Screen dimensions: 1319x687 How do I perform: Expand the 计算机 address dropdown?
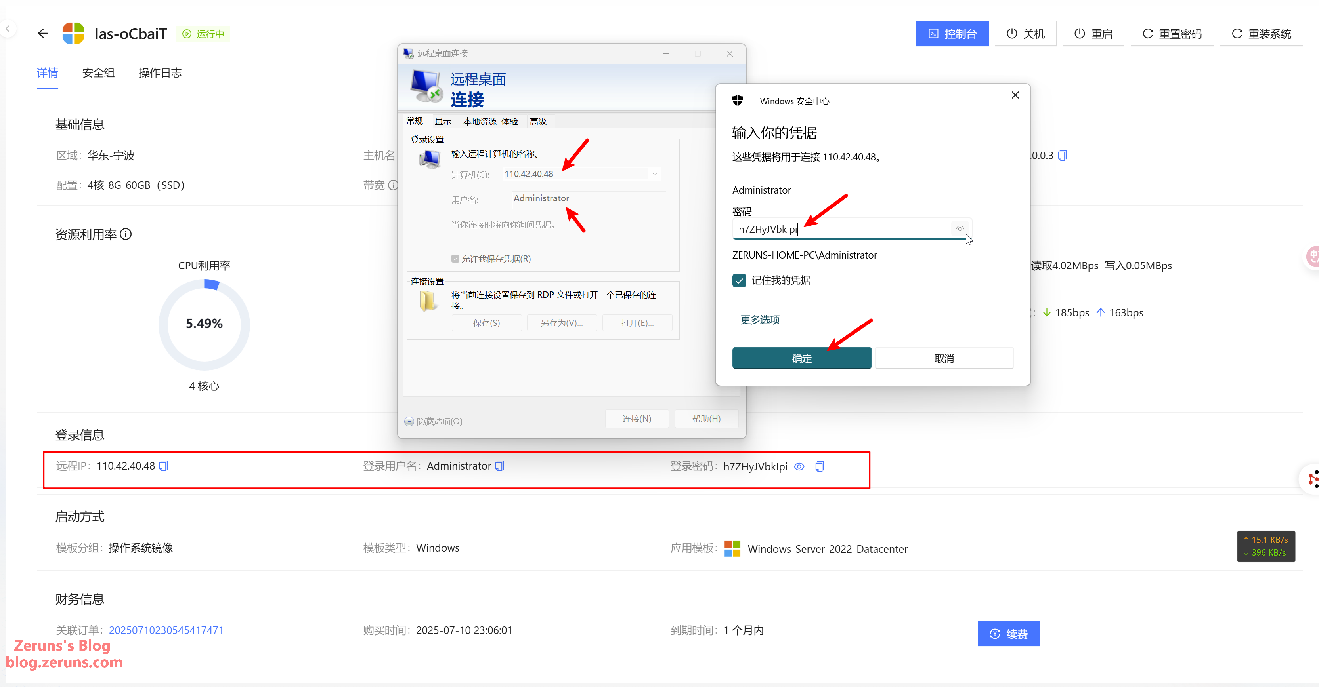click(x=654, y=174)
